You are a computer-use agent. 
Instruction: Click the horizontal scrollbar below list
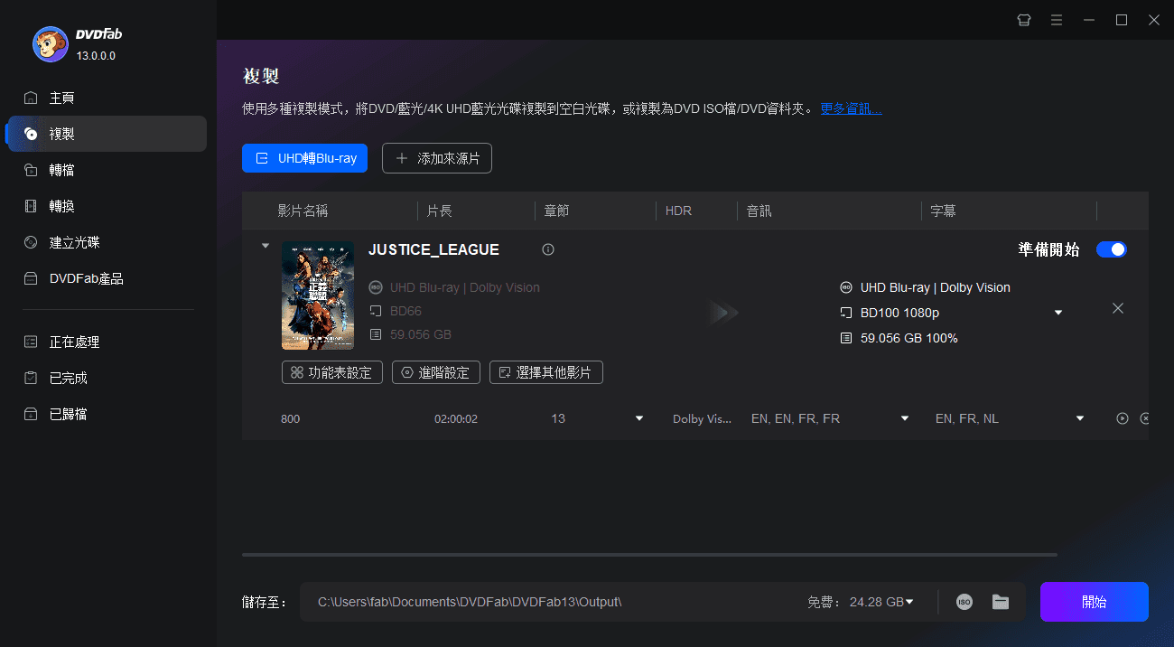coord(649,555)
